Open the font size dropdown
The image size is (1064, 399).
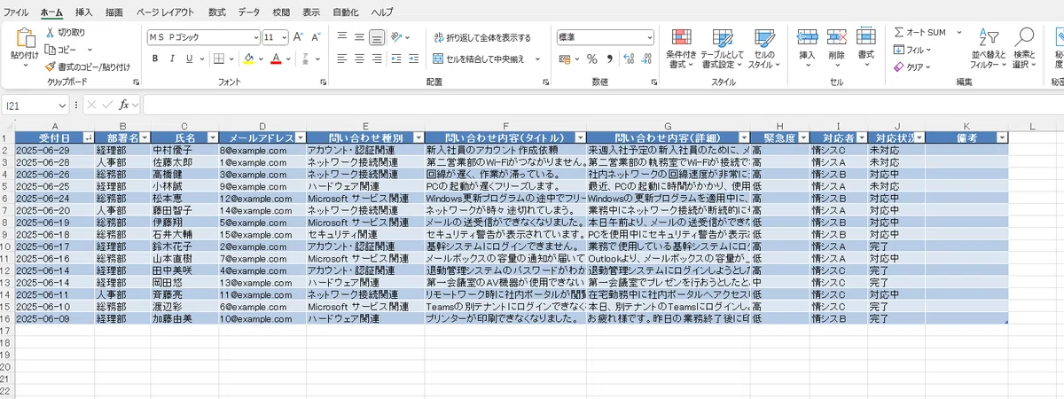point(283,37)
